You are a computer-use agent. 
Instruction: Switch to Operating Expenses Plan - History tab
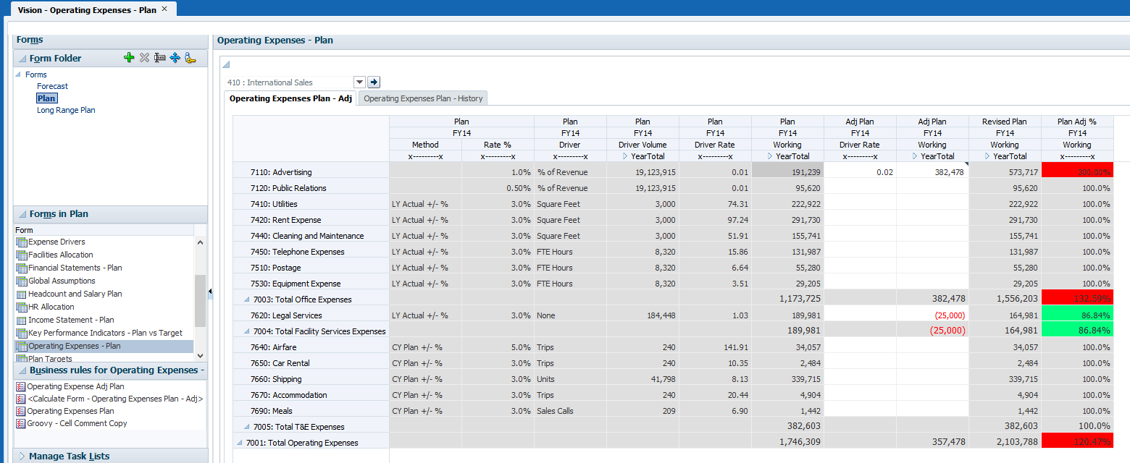pyautogui.click(x=423, y=98)
